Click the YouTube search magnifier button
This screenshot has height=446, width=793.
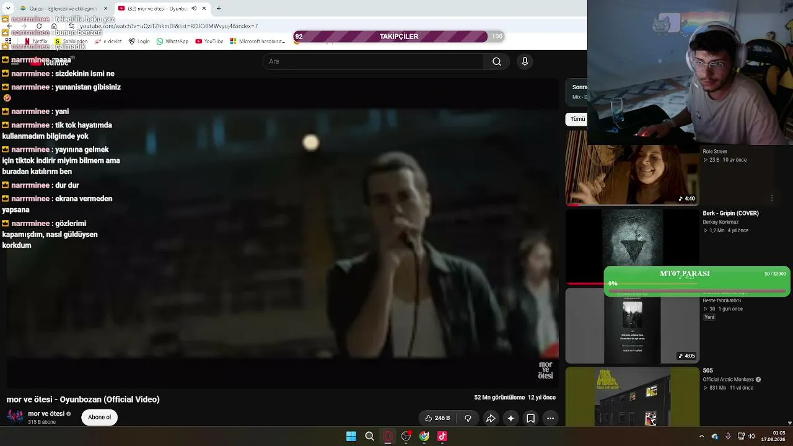[x=496, y=61]
